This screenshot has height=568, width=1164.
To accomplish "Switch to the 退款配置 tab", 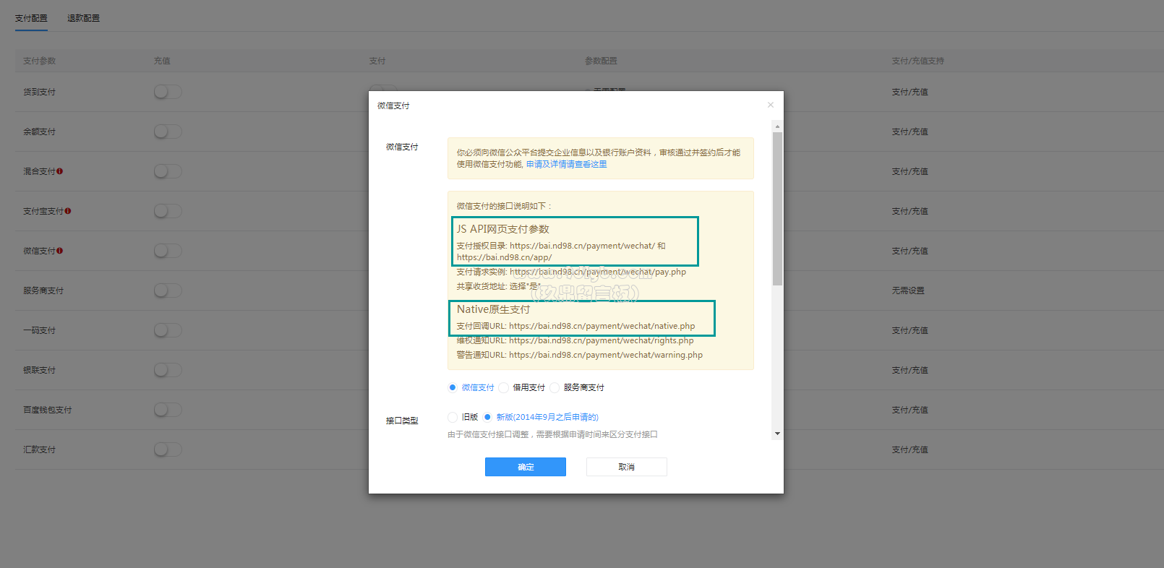I will tap(83, 18).
